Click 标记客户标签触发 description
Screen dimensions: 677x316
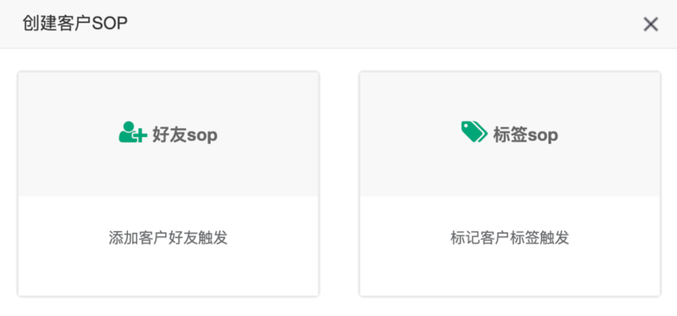pyautogui.click(x=509, y=238)
